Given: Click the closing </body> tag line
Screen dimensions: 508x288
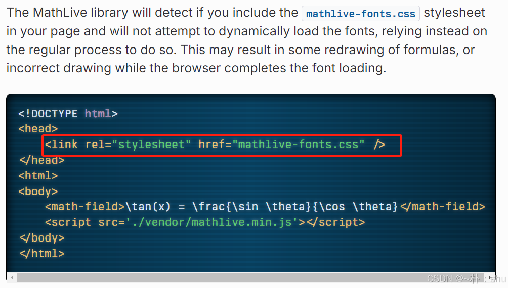Looking at the screenshot, I should pos(41,238).
